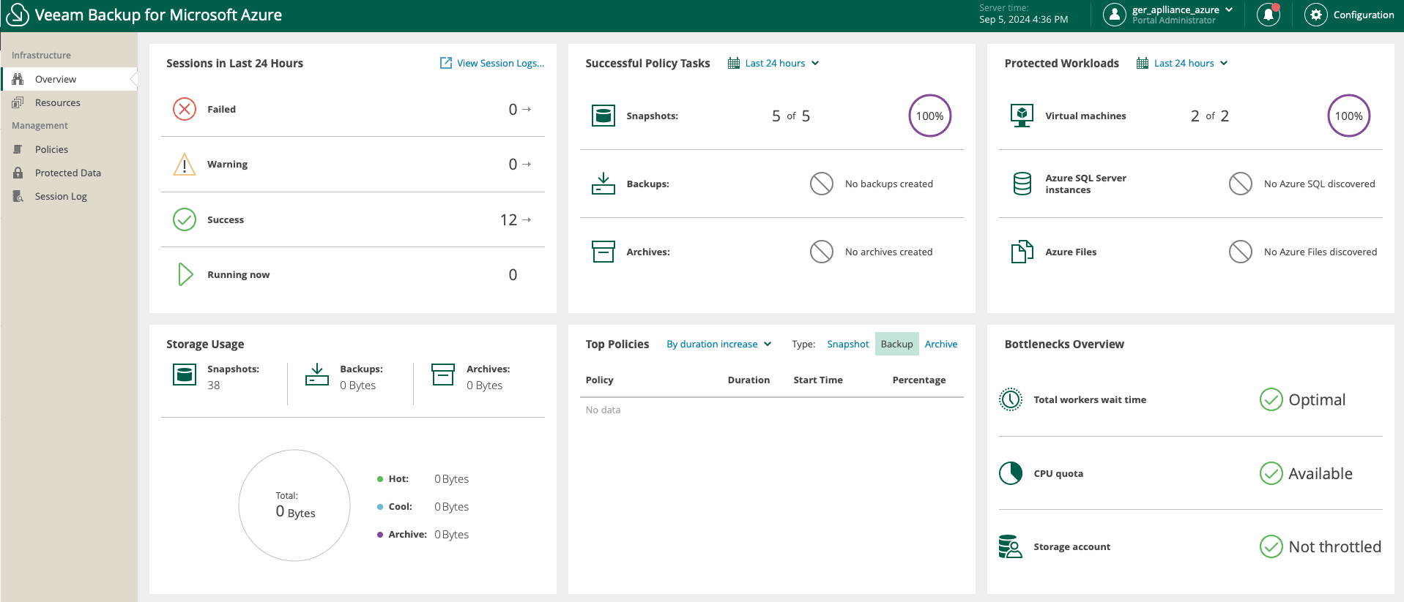1404x602 pixels.
Task: Open Policies in the sidebar
Action: 51,149
